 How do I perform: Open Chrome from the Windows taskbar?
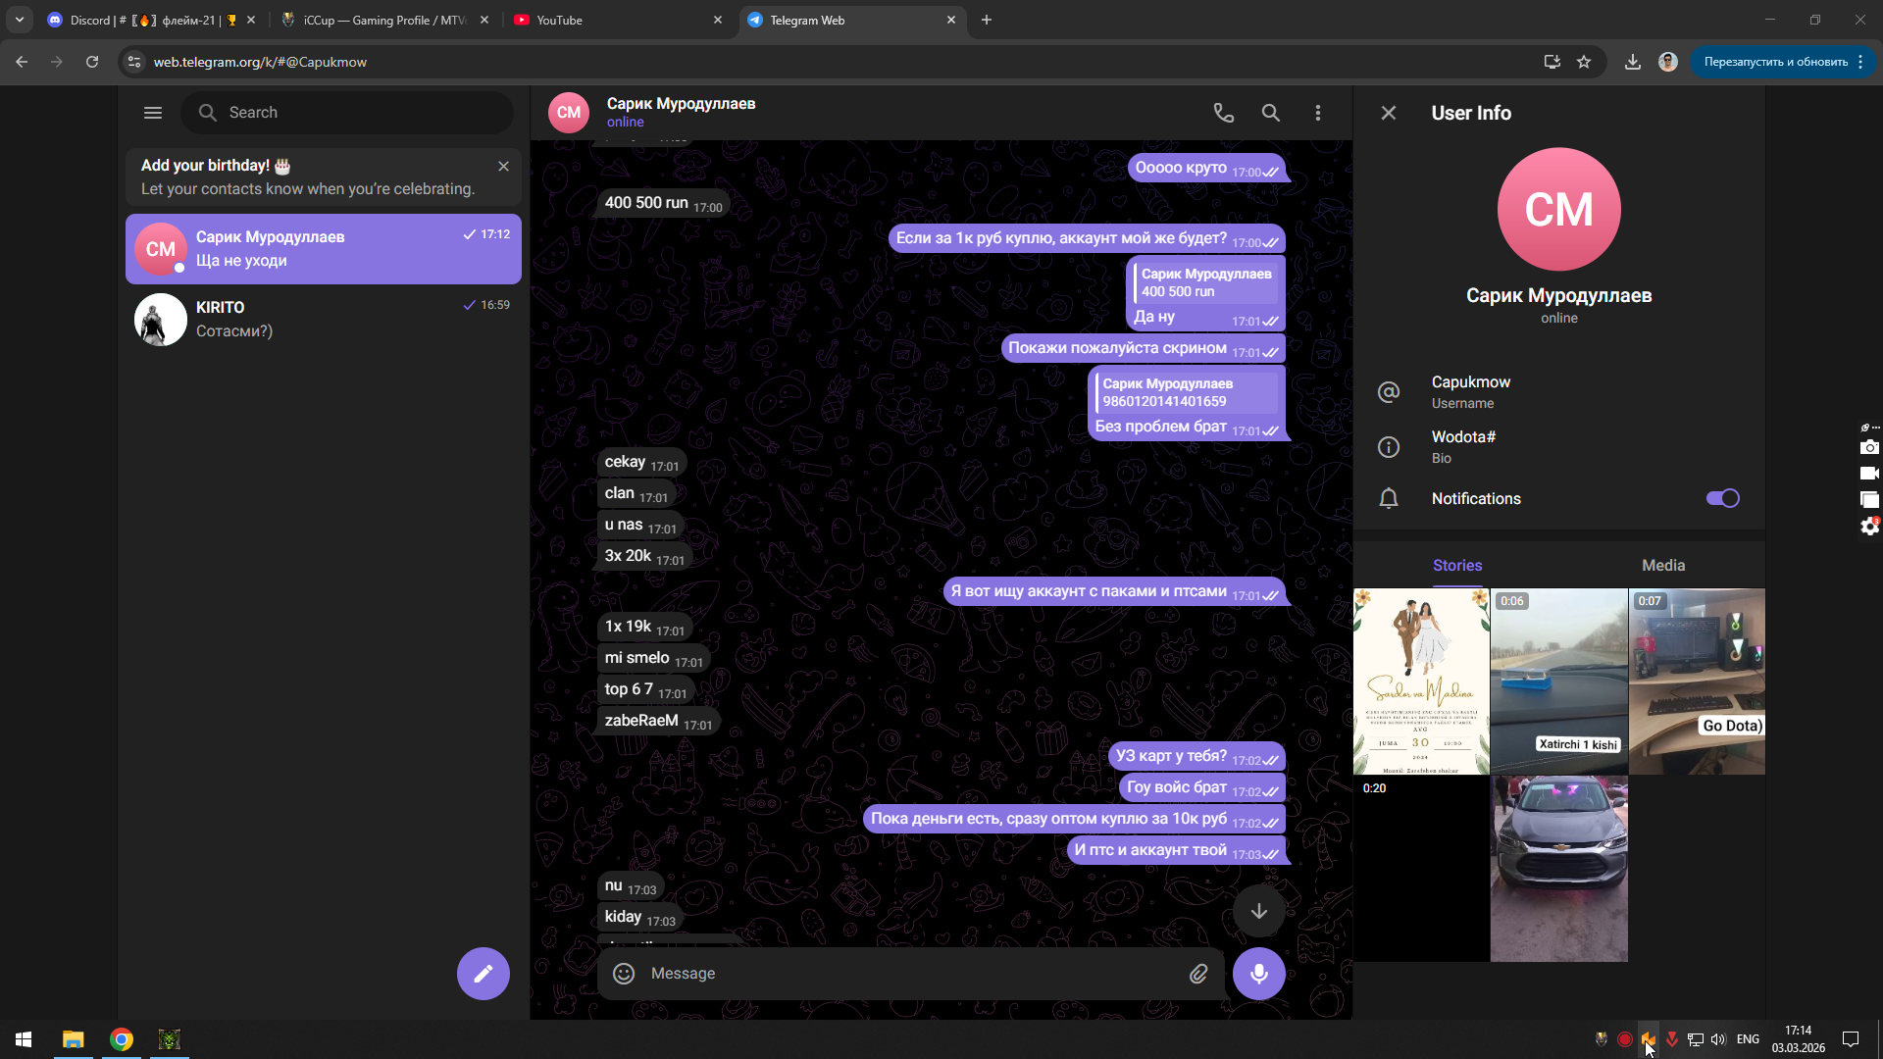pyautogui.click(x=122, y=1039)
